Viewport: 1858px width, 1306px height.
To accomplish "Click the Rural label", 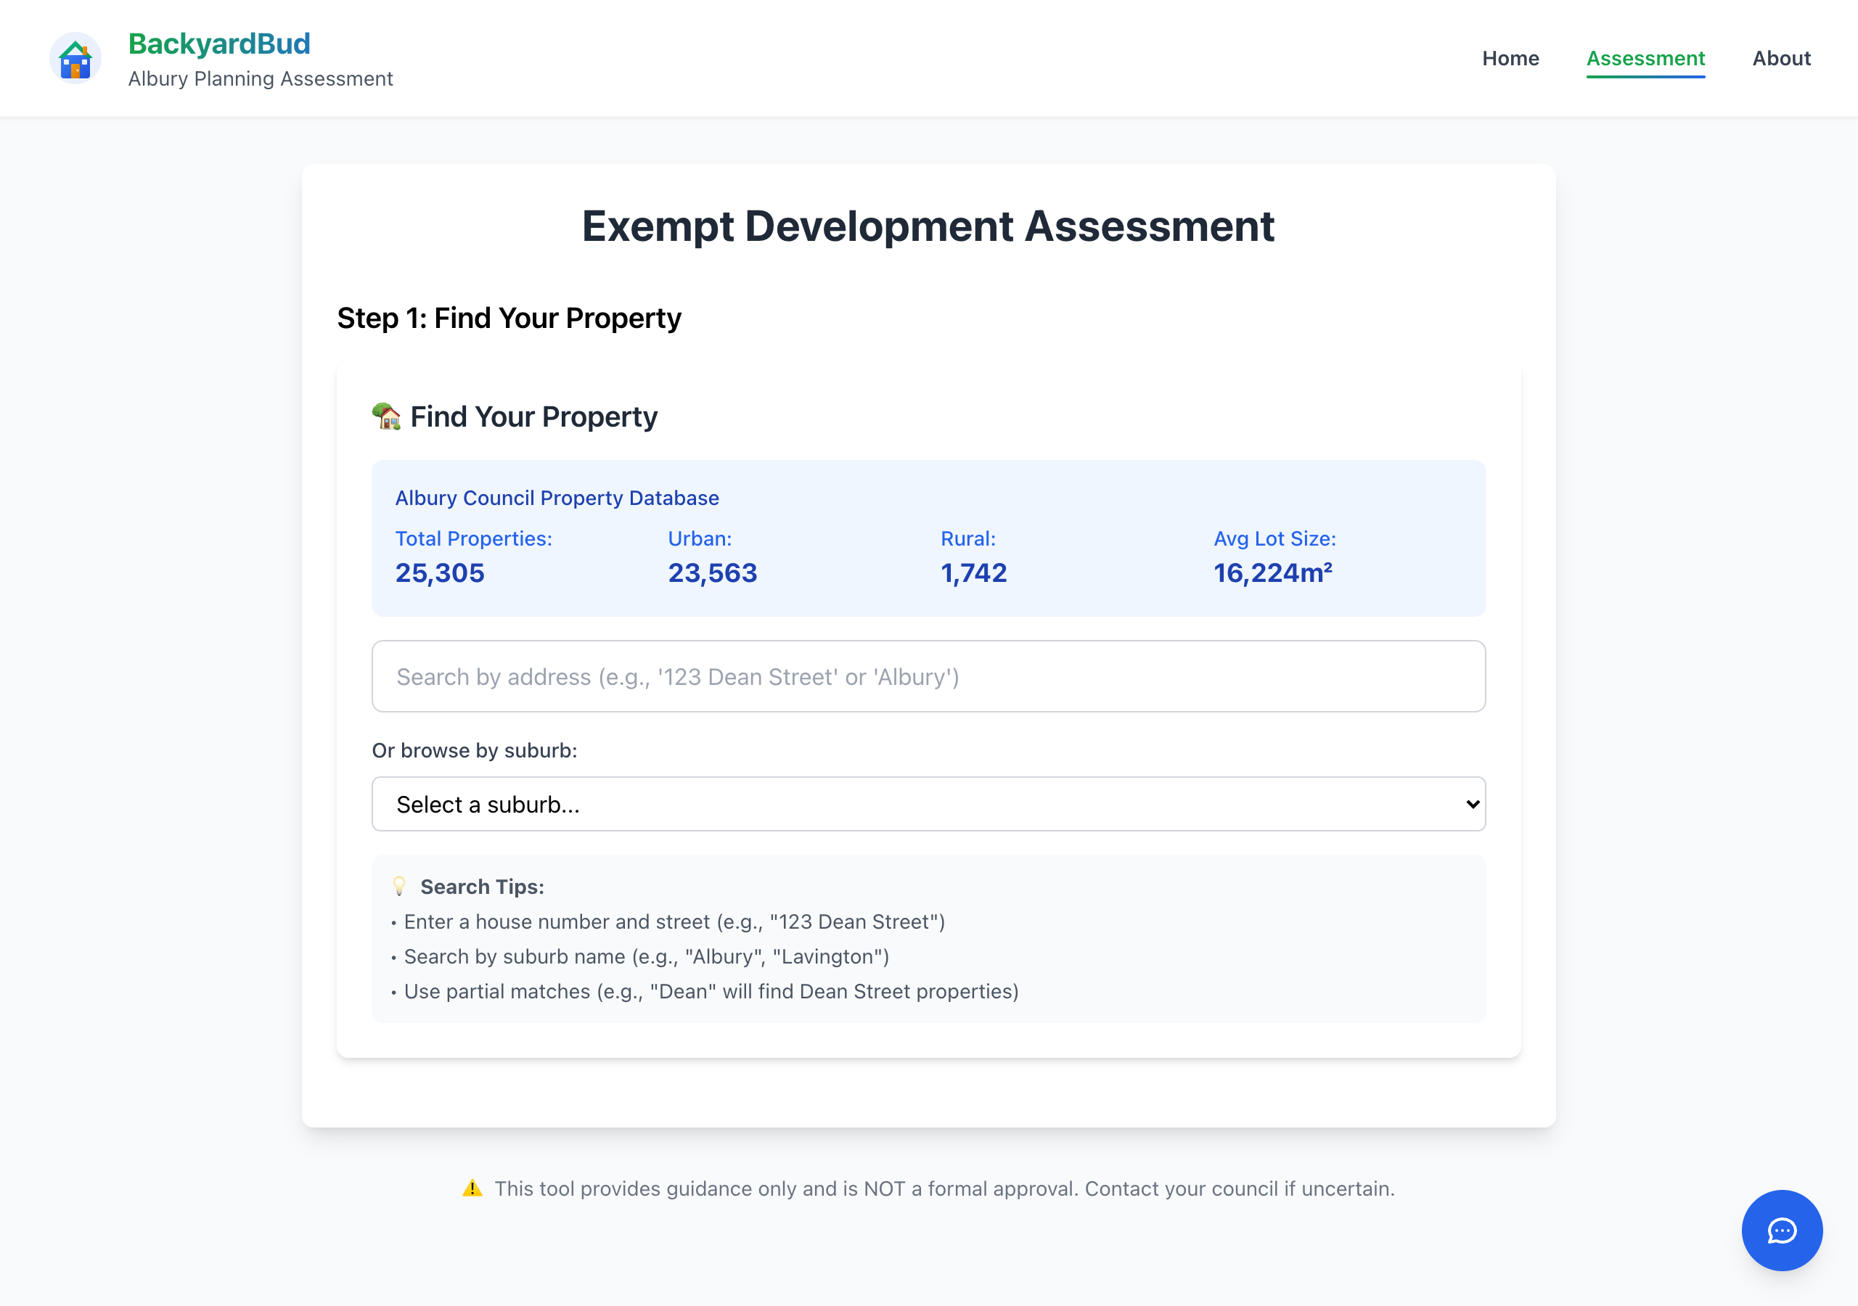I will pos(968,539).
